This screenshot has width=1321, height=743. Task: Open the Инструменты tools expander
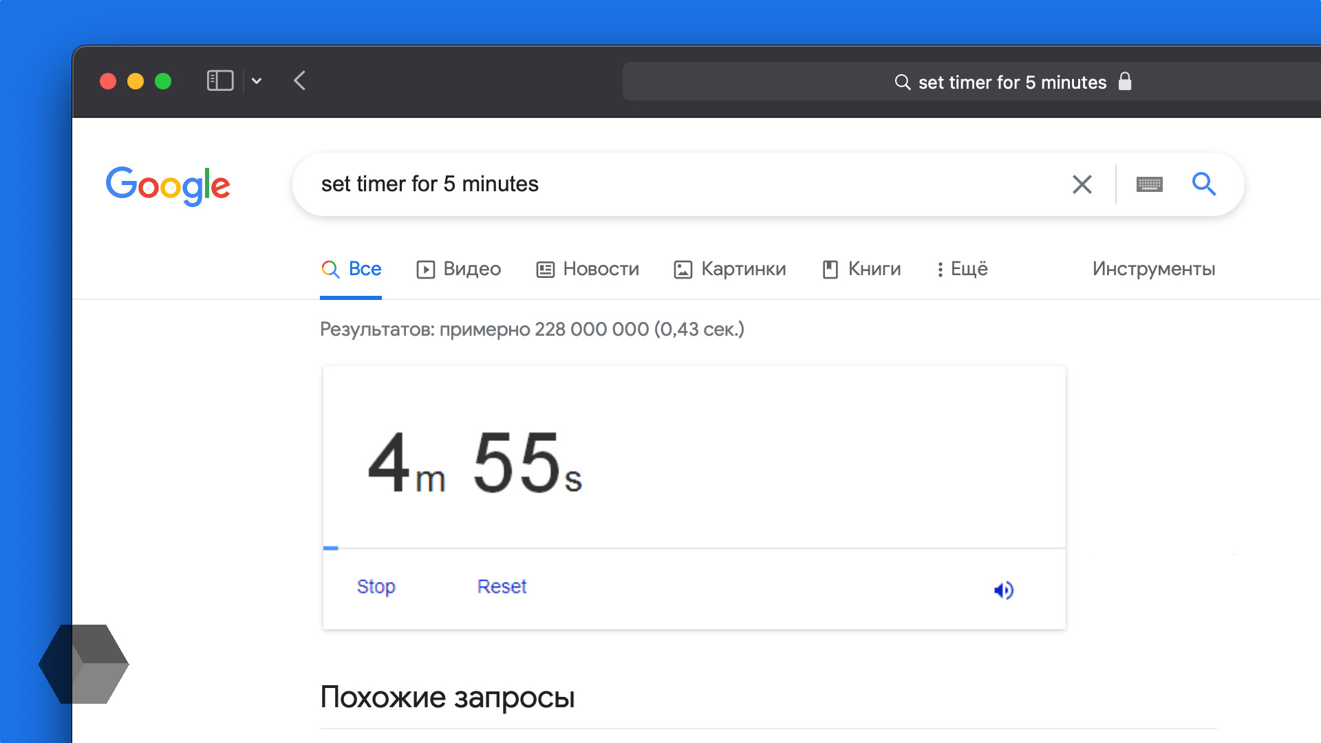(x=1154, y=269)
